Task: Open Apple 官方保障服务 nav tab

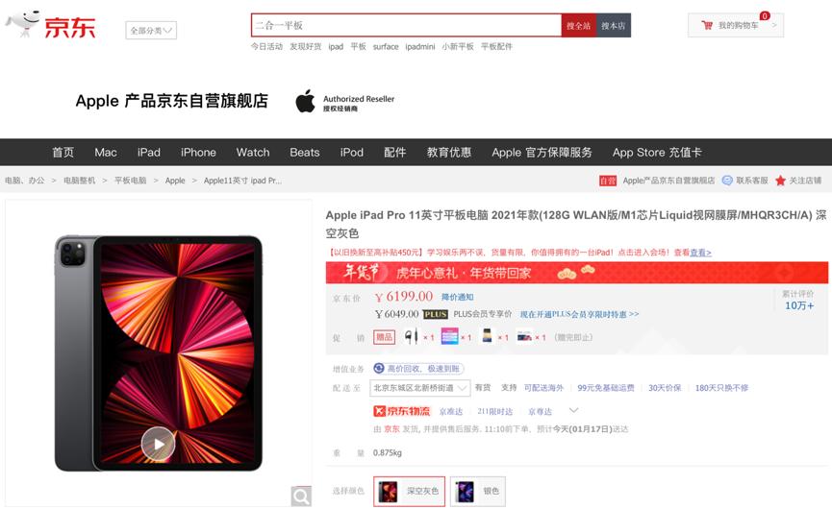Action: coord(542,152)
